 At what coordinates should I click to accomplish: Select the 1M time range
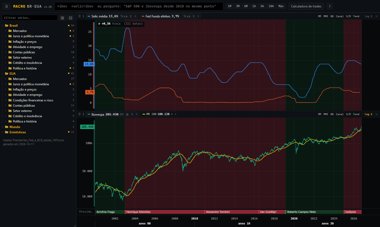(230, 6)
